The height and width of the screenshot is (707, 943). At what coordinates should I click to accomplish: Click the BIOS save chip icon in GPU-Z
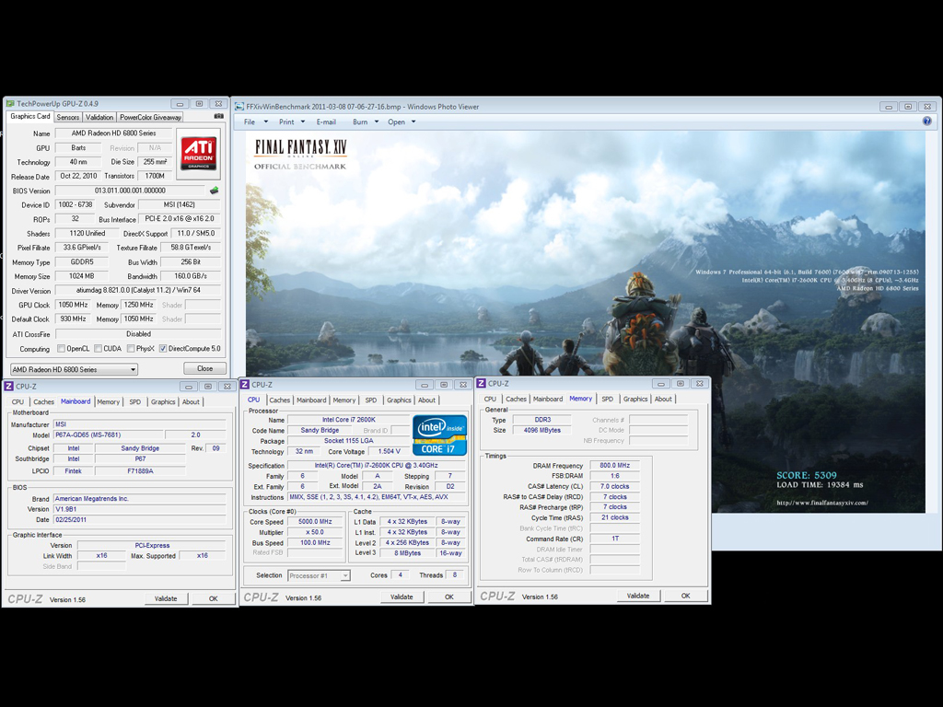214,191
